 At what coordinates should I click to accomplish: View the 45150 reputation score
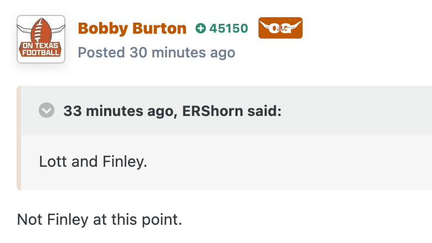coord(229,28)
